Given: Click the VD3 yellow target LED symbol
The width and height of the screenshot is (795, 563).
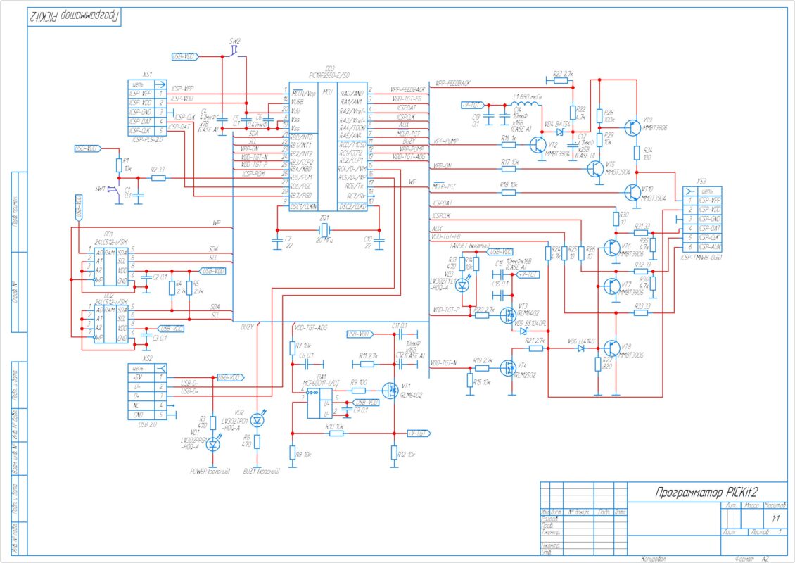Looking at the screenshot, I should pyautogui.click(x=462, y=286).
